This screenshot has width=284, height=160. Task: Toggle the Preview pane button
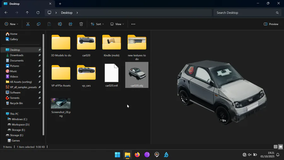pyautogui.click(x=271, y=24)
